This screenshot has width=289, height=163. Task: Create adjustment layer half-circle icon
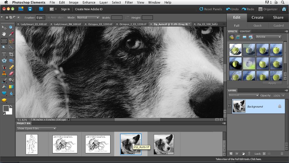coord(243,154)
